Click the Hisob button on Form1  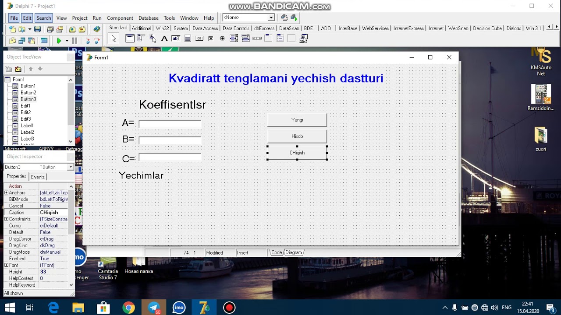297,136
